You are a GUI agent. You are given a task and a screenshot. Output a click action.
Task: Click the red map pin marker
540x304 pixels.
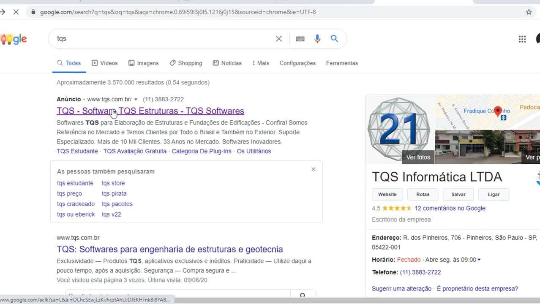point(498,111)
